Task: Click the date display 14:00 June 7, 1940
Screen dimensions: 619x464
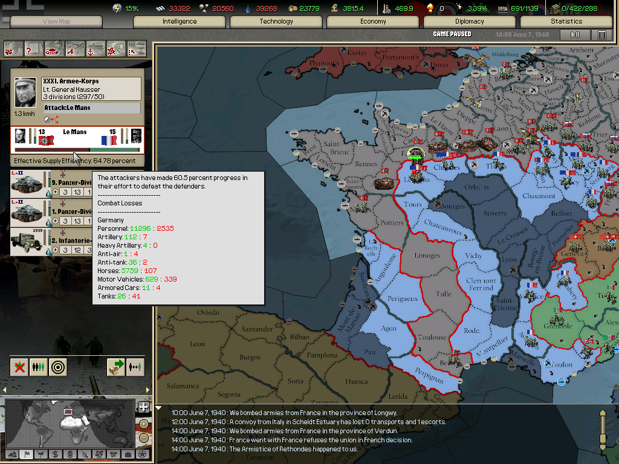Action: click(x=522, y=34)
